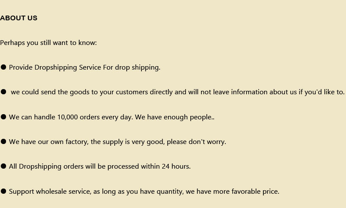346x208 pixels.
Task: Click the text "24 hours."
Action: [x=176, y=166]
